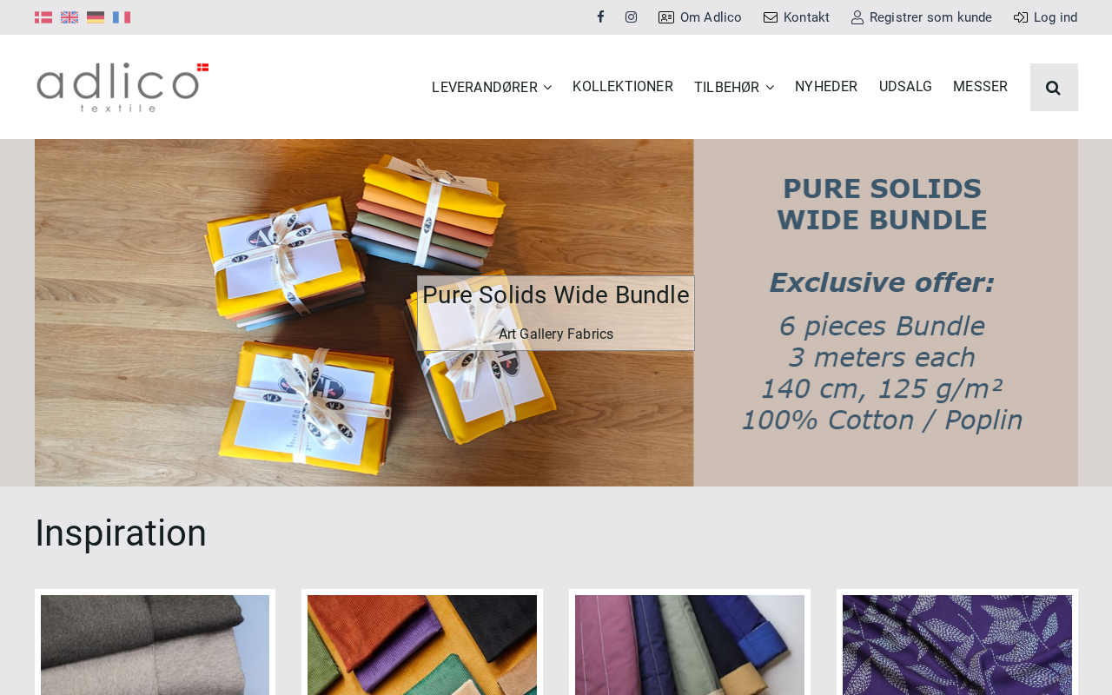Click Registrer som kunde link

pos(922,17)
